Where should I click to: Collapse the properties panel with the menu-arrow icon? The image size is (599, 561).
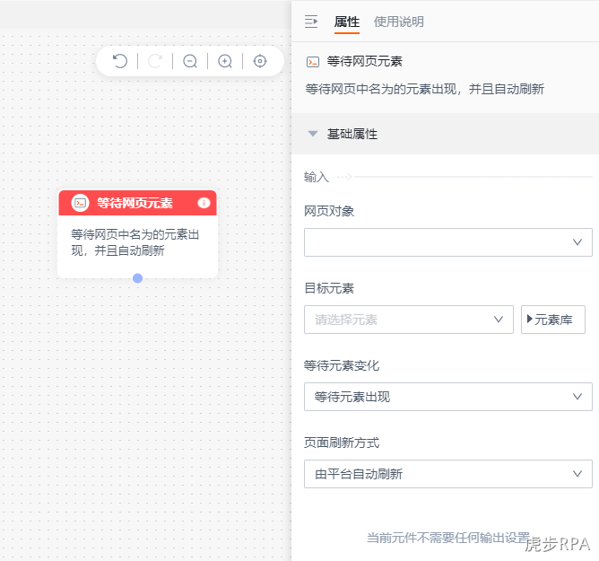point(311,22)
